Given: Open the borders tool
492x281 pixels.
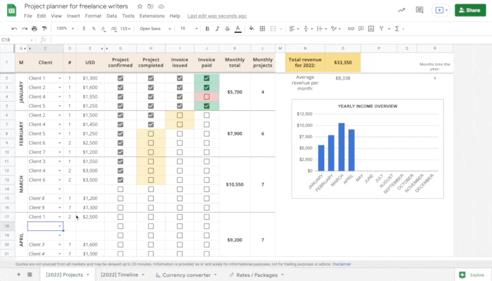Looking at the screenshot, I should [x=263, y=28].
